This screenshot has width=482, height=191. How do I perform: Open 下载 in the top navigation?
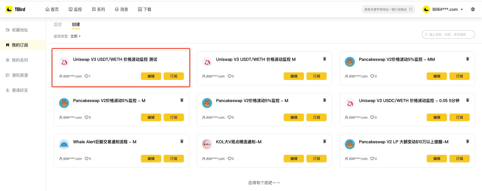[x=145, y=9]
